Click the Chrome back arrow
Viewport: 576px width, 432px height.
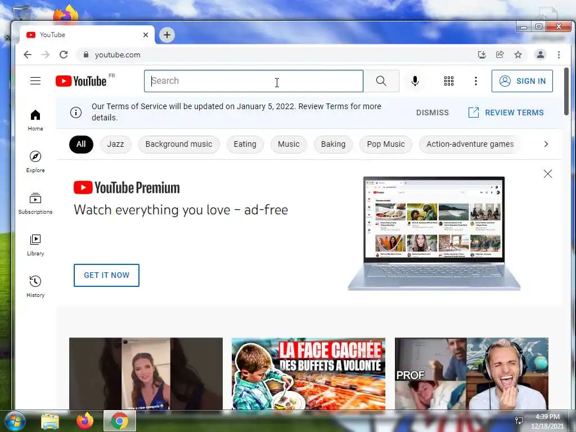click(x=28, y=55)
